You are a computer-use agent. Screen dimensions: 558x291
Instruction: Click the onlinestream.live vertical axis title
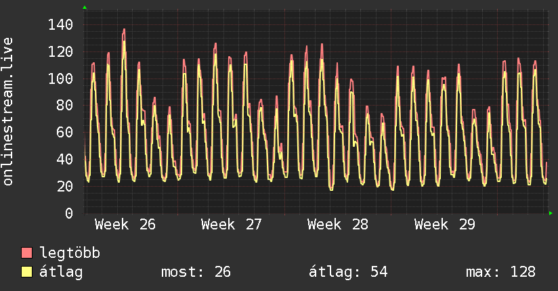pyautogui.click(x=8, y=112)
